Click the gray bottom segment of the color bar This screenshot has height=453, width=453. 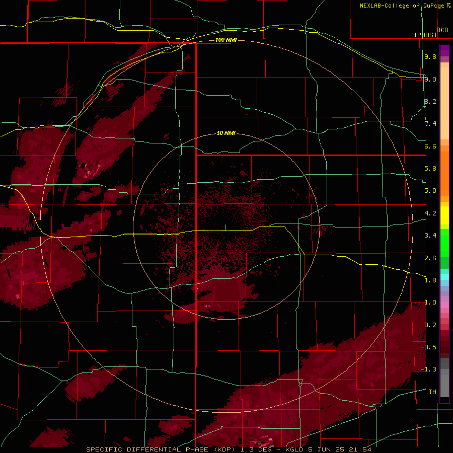coord(444,386)
